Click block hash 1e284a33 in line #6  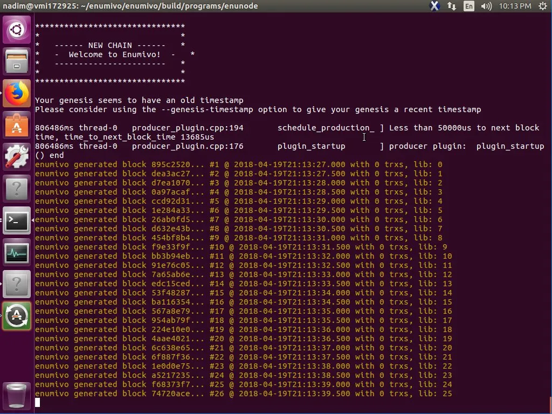[x=171, y=210]
